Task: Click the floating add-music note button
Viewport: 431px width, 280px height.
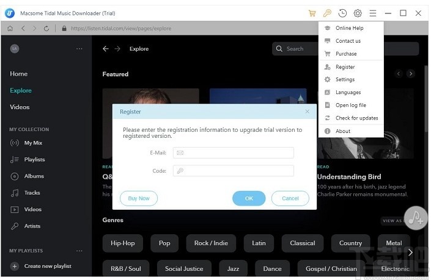Action: coord(415,218)
